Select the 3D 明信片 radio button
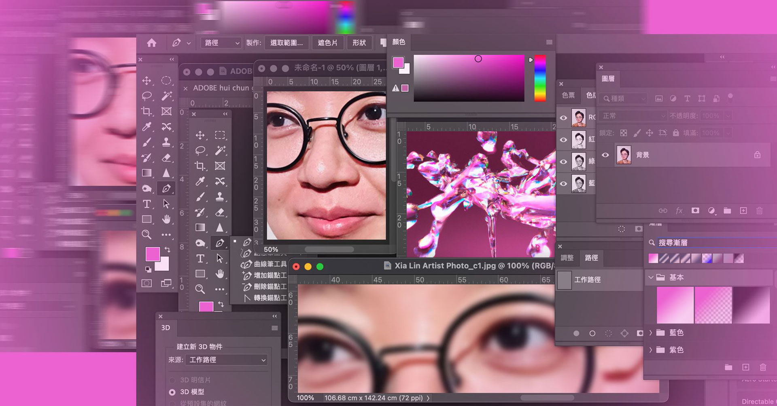The height and width of the screenshot is (406, 777). coord(172,380)
